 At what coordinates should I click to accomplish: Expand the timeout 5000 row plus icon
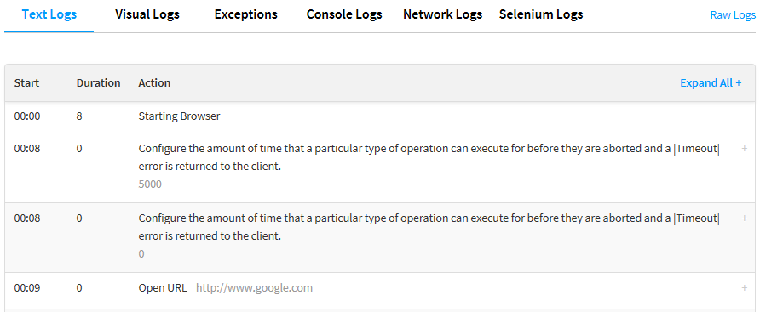745,149
